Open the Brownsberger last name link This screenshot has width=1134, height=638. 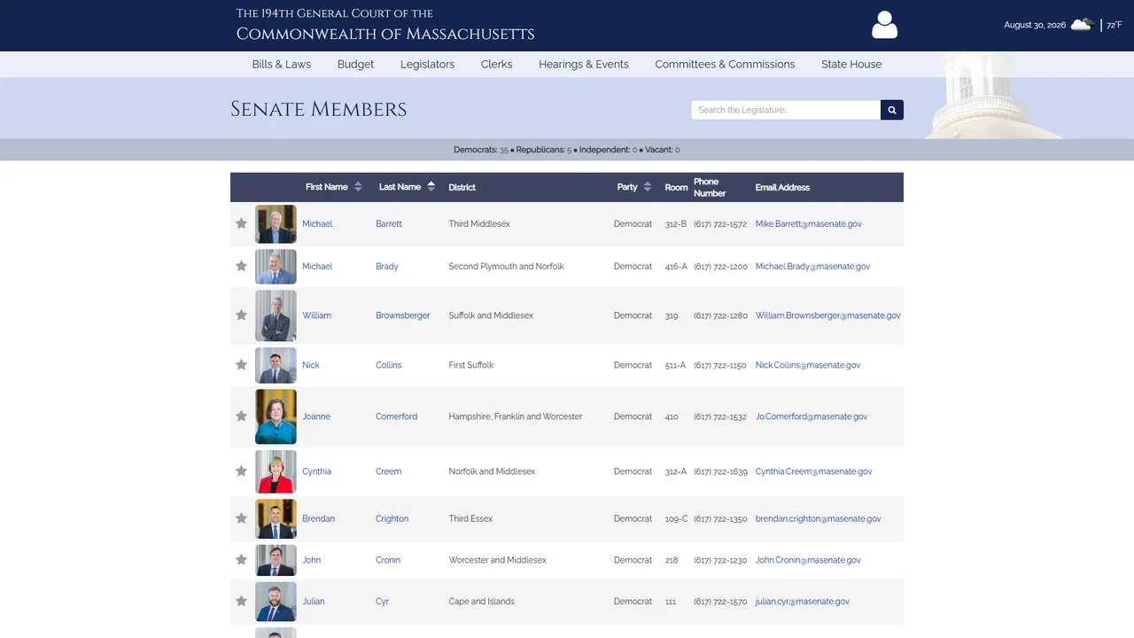pos(403,315)
